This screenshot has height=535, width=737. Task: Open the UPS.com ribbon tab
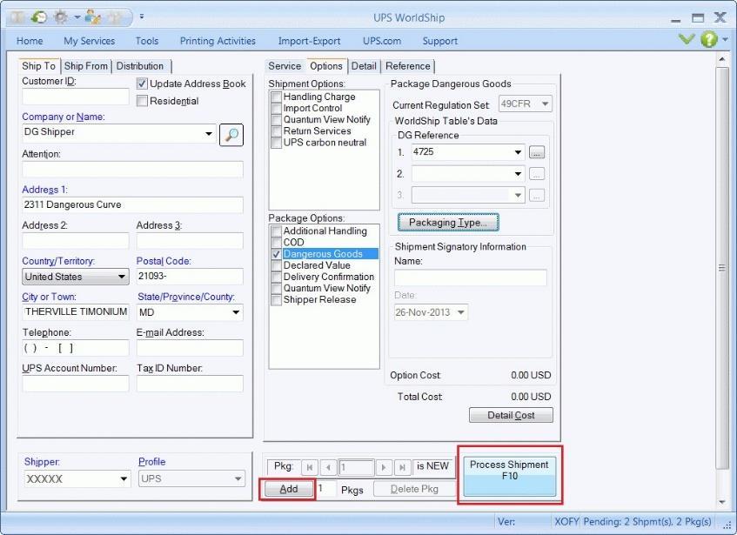[382, 41]
